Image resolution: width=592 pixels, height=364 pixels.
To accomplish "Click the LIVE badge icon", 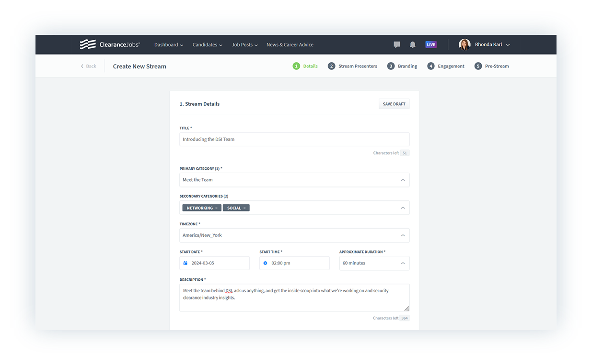I will [431, 44].
